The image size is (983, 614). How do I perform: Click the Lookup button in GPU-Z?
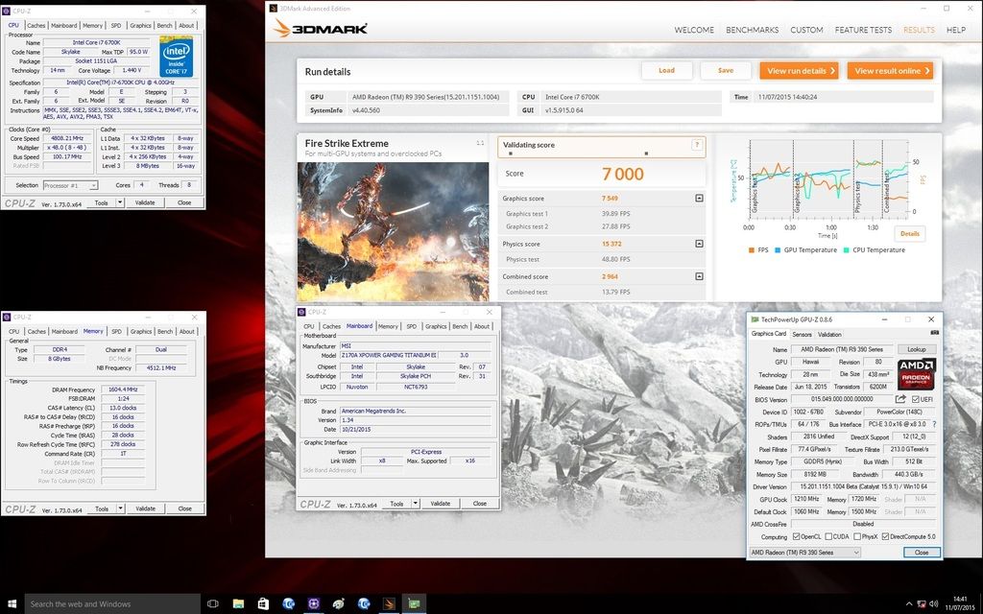tap(917, 349)
